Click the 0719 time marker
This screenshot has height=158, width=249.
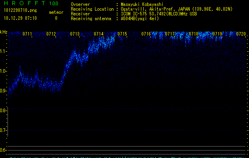pyautogui.click(x=217, y=34)
